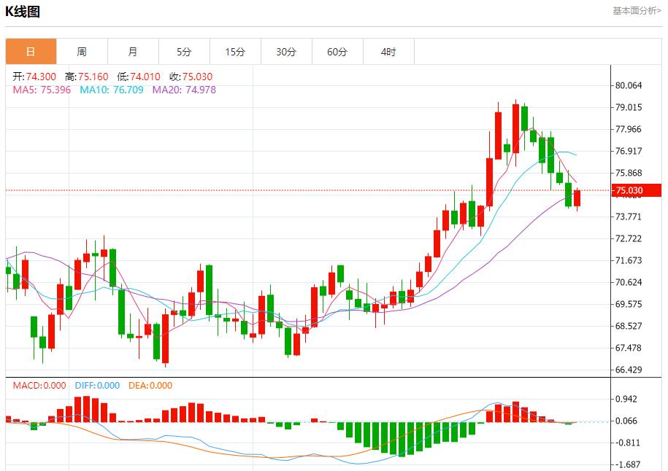Viewport: 668px width, 471px height.
Task: Open the 15分 interval tab
Action: pyautogui.click(x=235, y=52)
